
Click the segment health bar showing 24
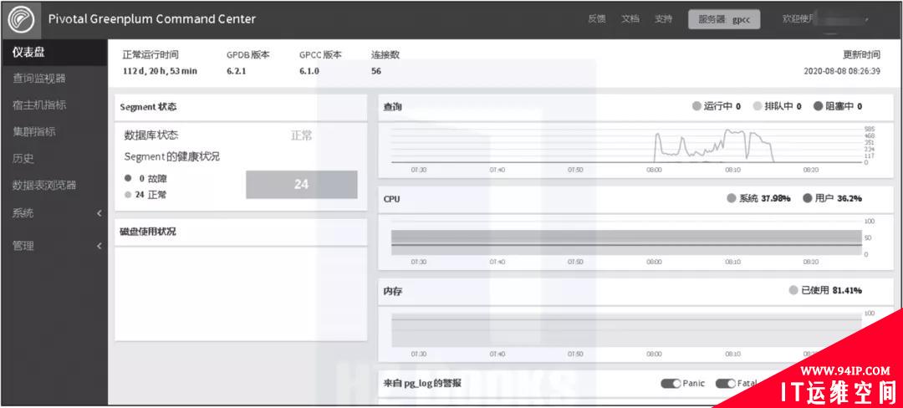click(301, 185)
